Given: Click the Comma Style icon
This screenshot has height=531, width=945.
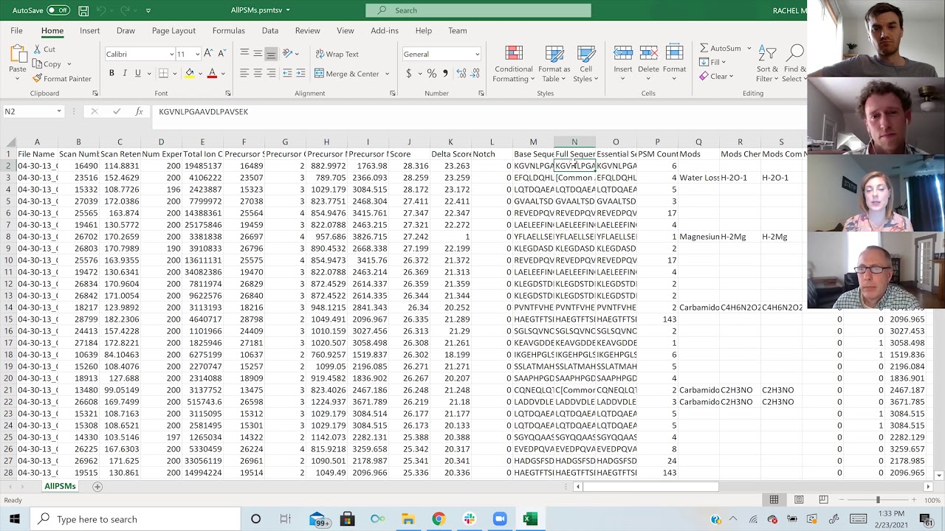Looking at the screenshot, I should tap(445, 73).
